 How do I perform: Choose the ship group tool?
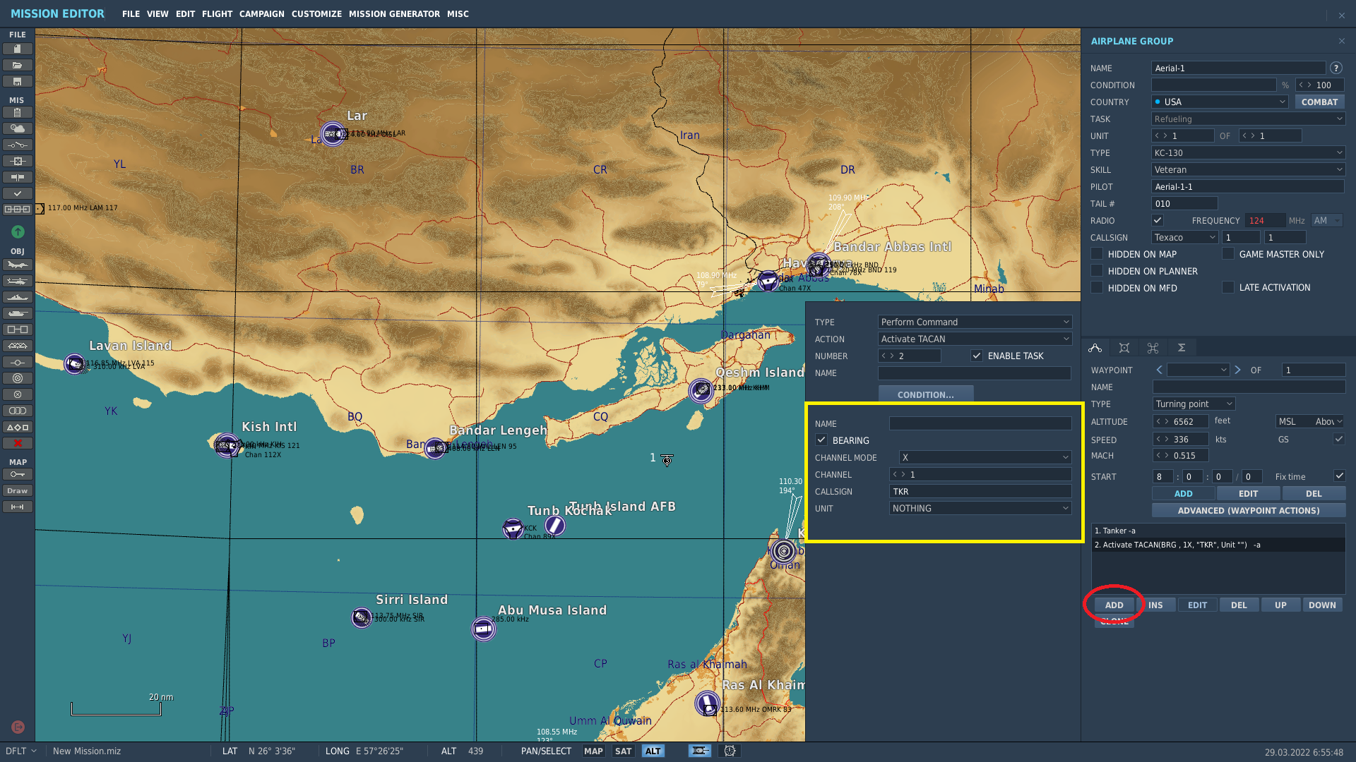[x=18, y=298]
